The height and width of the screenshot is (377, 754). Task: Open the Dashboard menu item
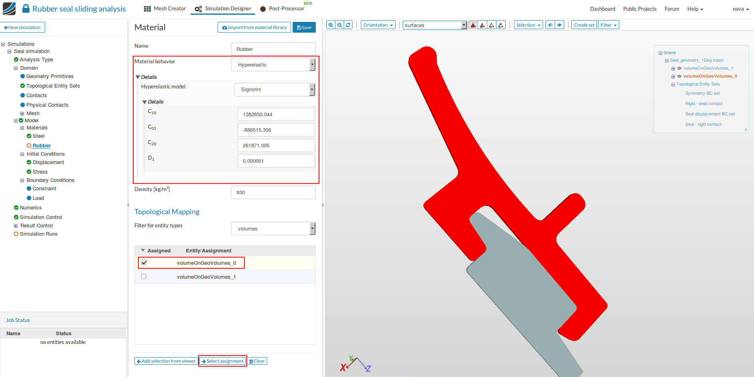click(x=602, y=9)
